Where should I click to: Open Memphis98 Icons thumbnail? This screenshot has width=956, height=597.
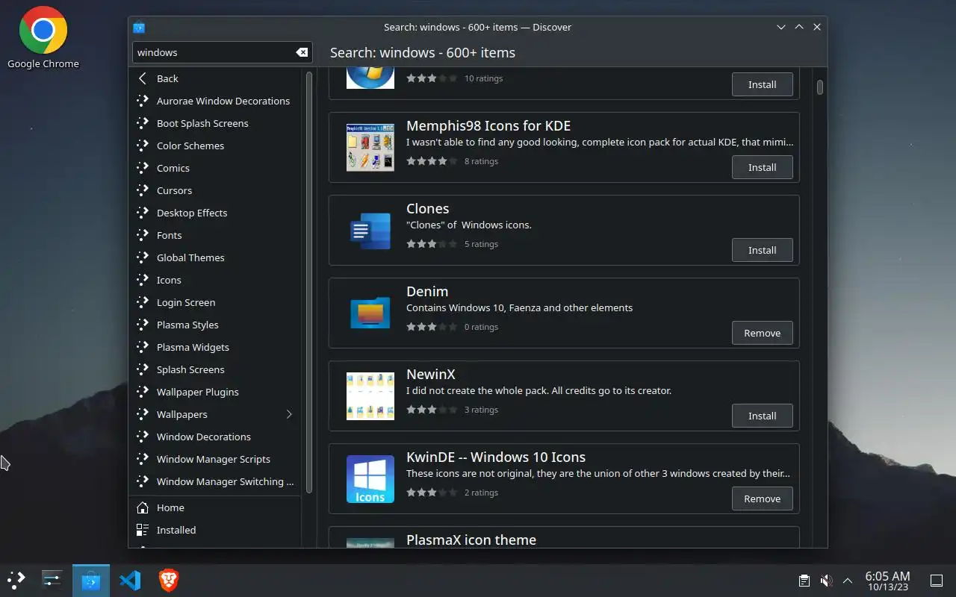pyautogui.click(x=370, y=148)
